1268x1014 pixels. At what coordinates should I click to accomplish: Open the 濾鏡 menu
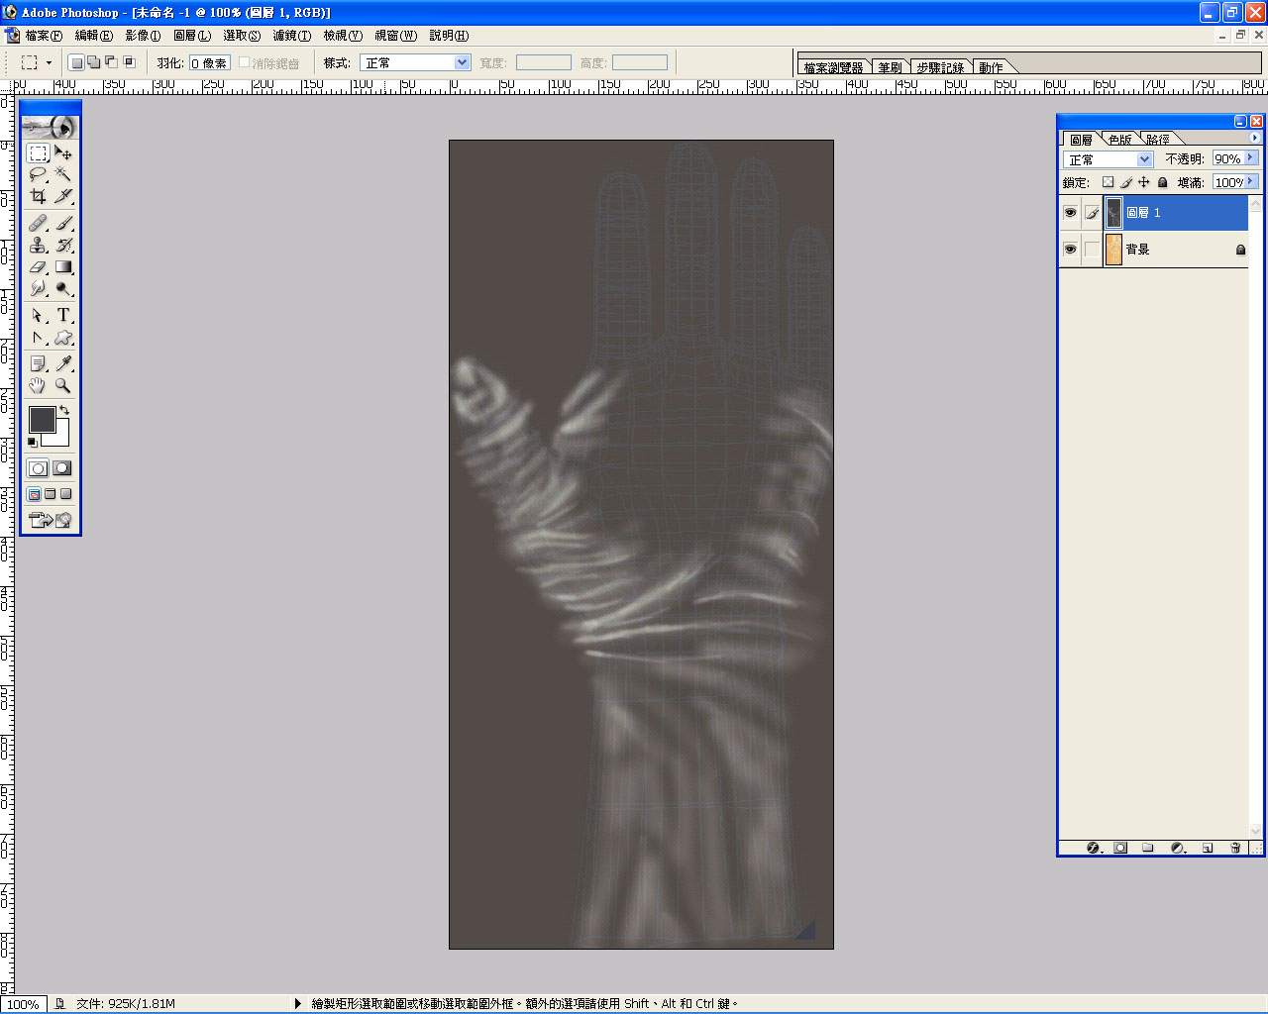click(x=291, y=36)
